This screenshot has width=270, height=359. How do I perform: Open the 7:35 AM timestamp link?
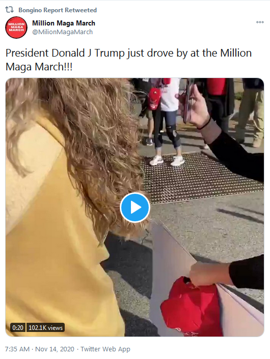coord(17,349)
